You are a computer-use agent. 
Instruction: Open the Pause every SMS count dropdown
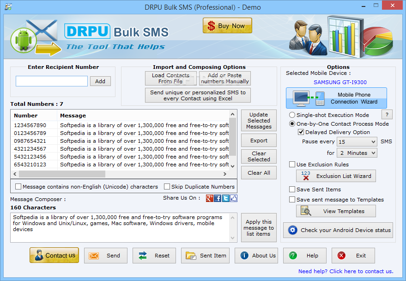[357, 142]
